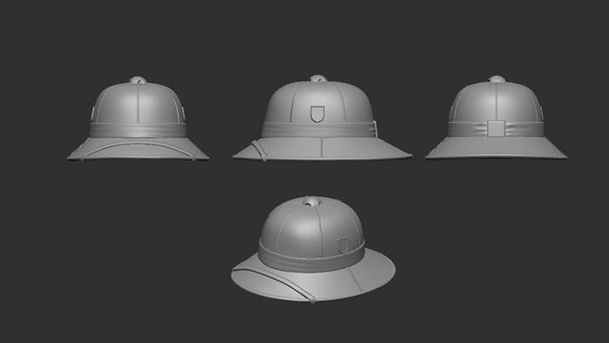Click the brim of the rear-view helmet
Screen dimensions: 609x343
496,148
